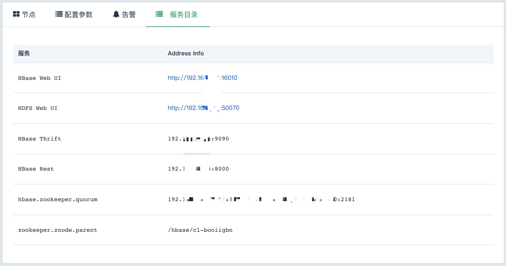The image size is (506, 266).
Task: Go to the 告警 tab
Action: coord(124,14)
